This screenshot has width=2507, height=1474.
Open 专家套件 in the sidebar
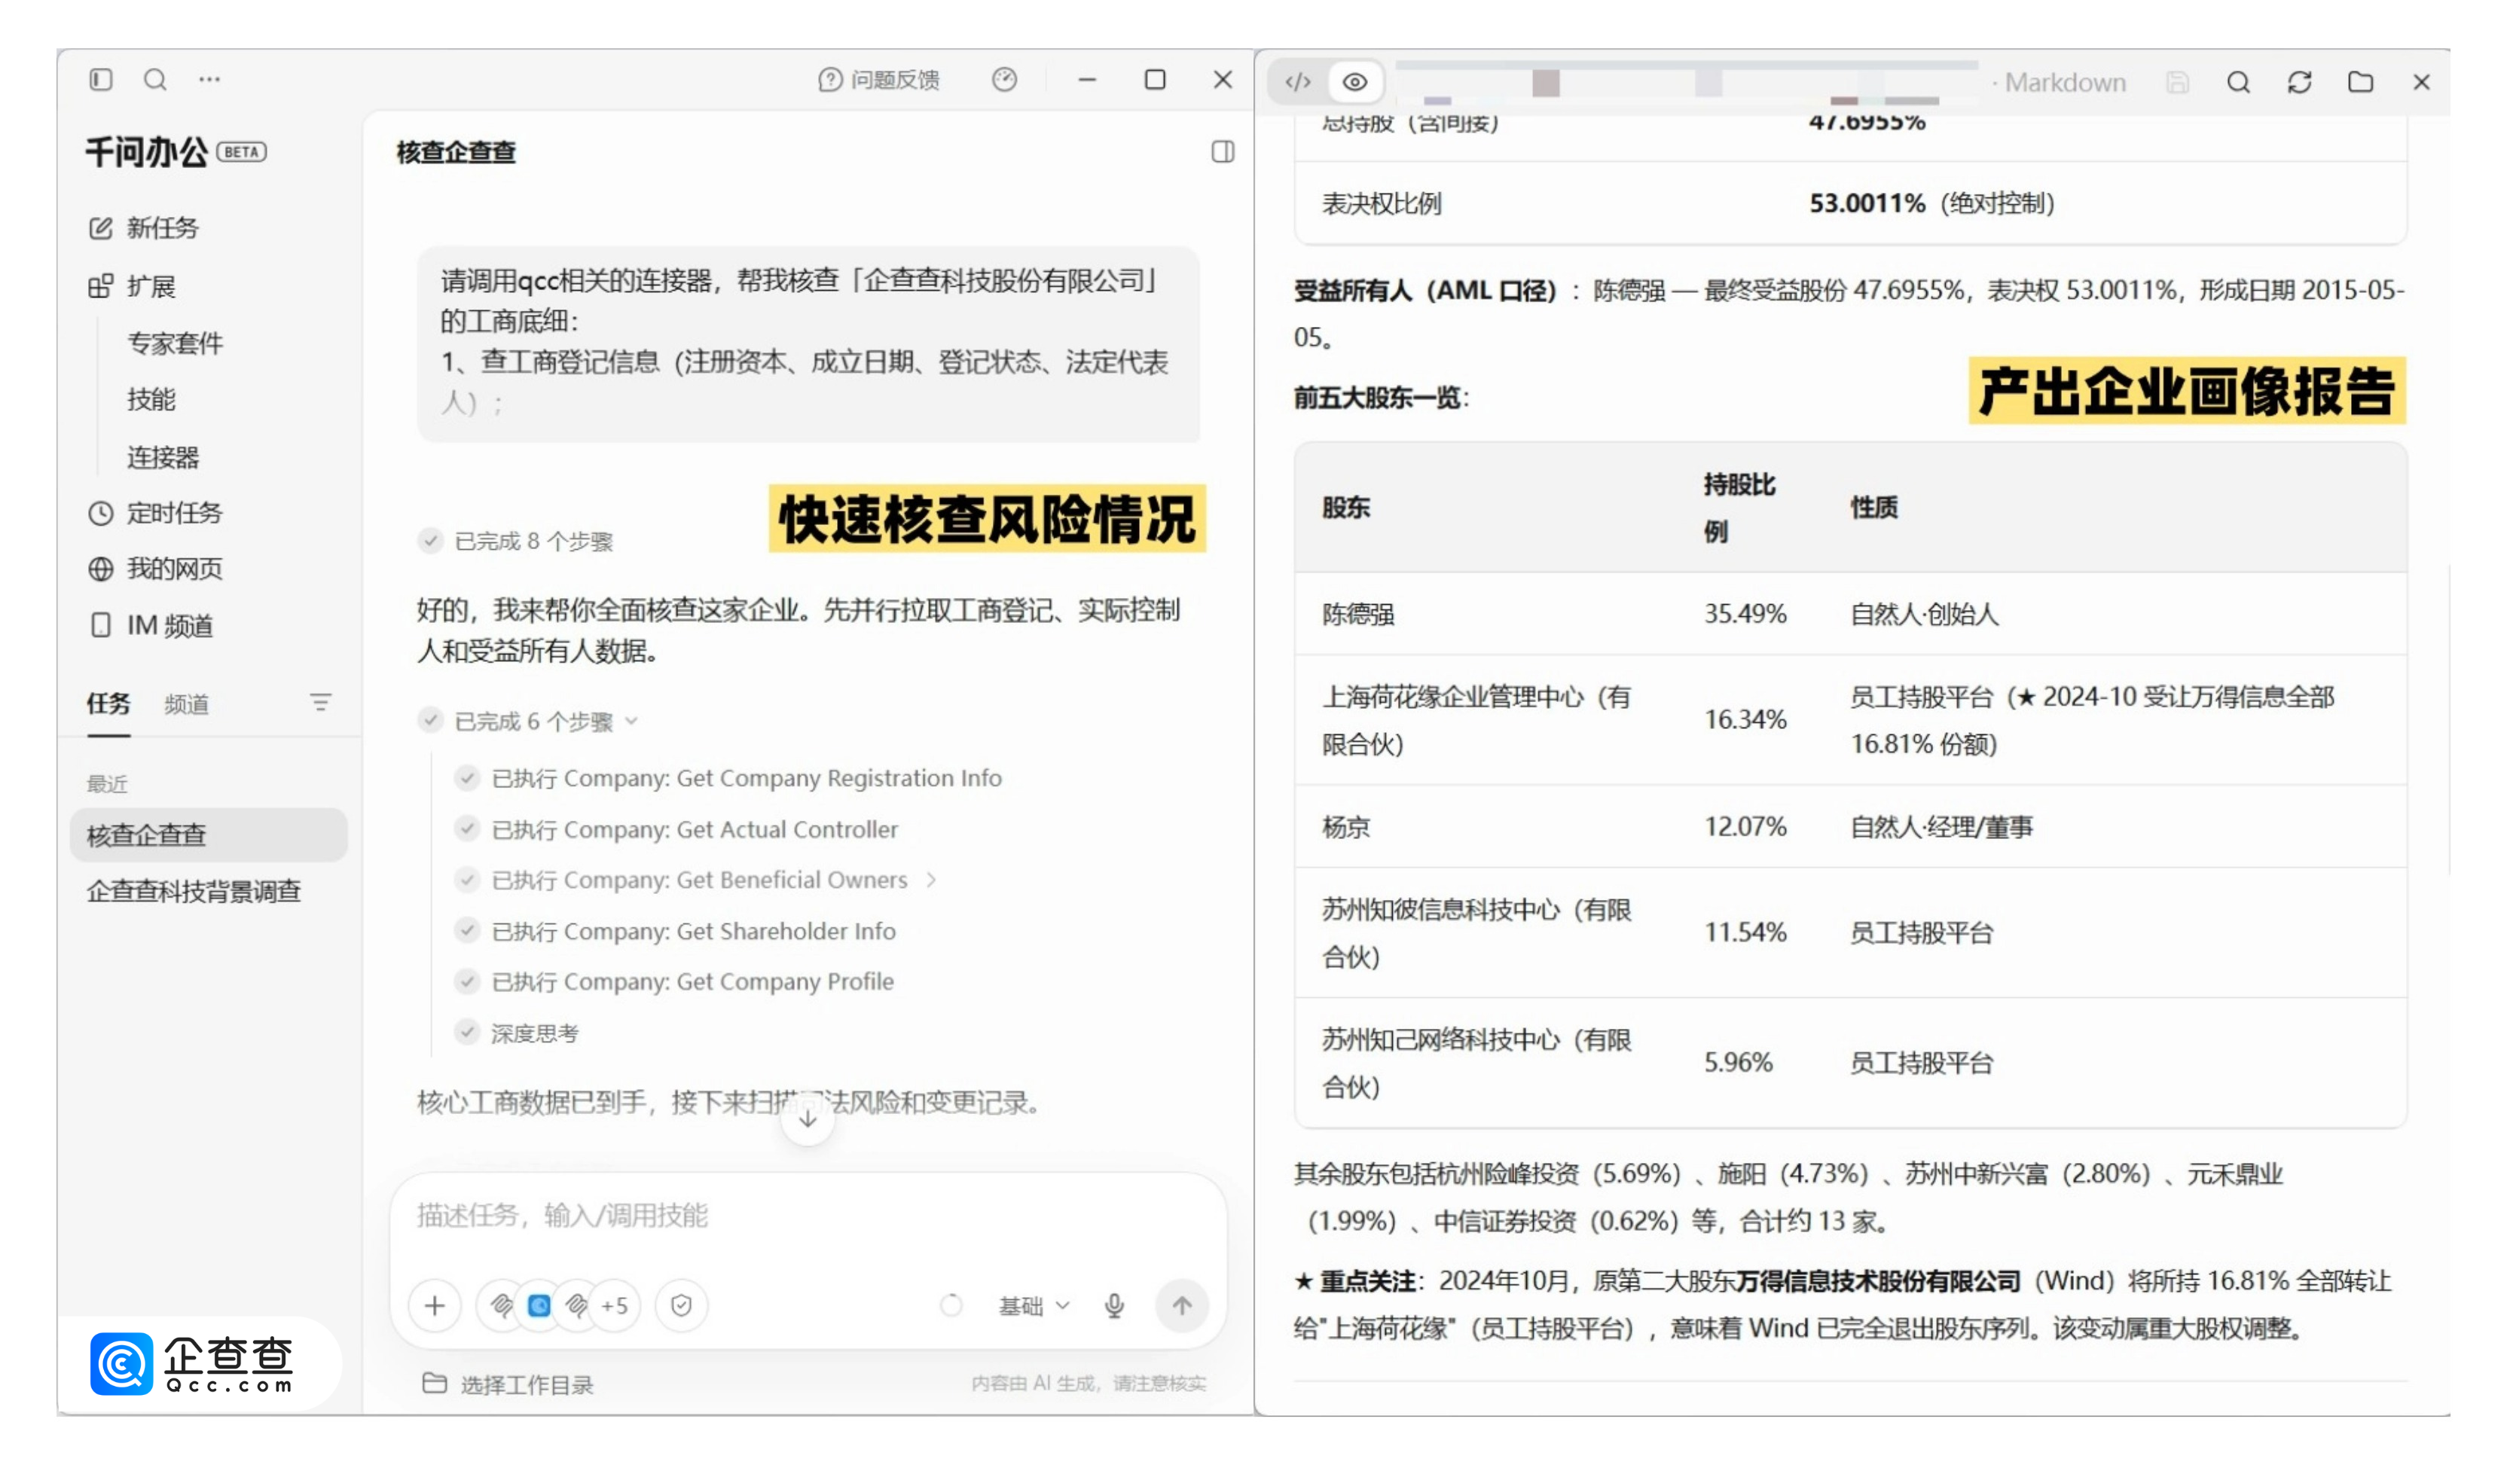pos(175,343)
